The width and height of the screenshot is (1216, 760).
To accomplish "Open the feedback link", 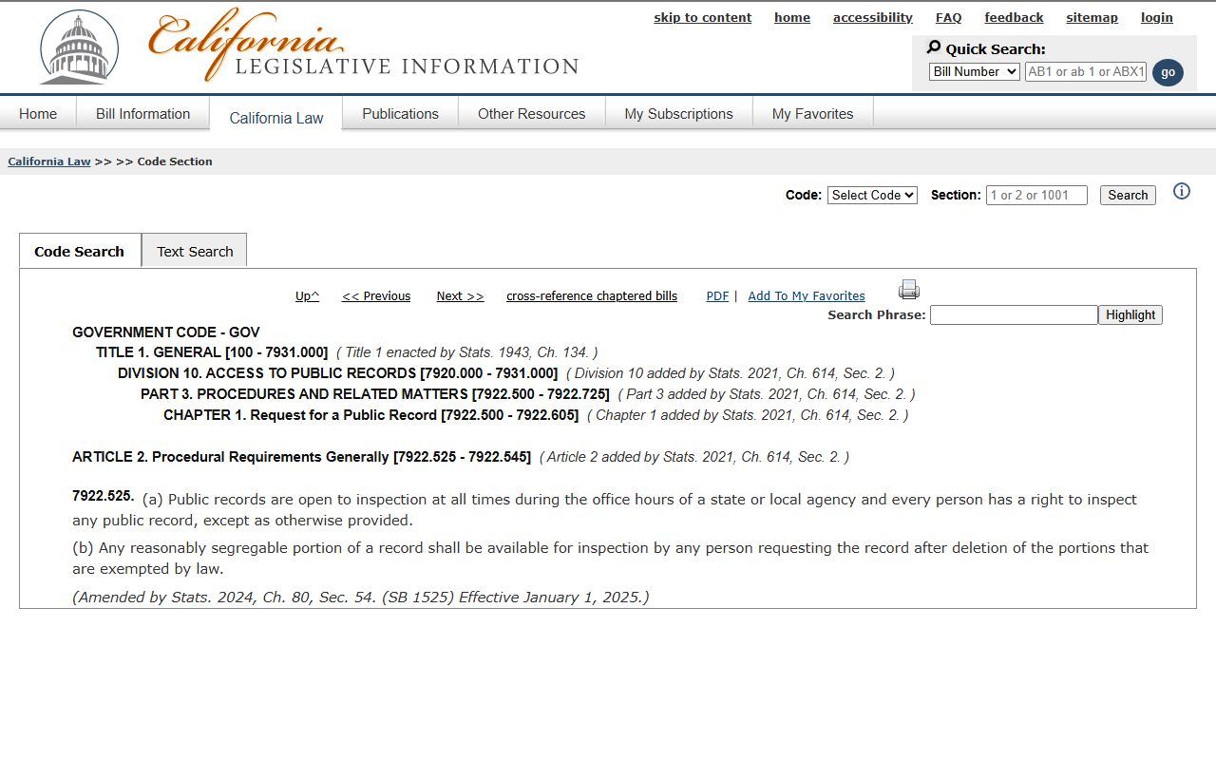I will pos(1014,17).
